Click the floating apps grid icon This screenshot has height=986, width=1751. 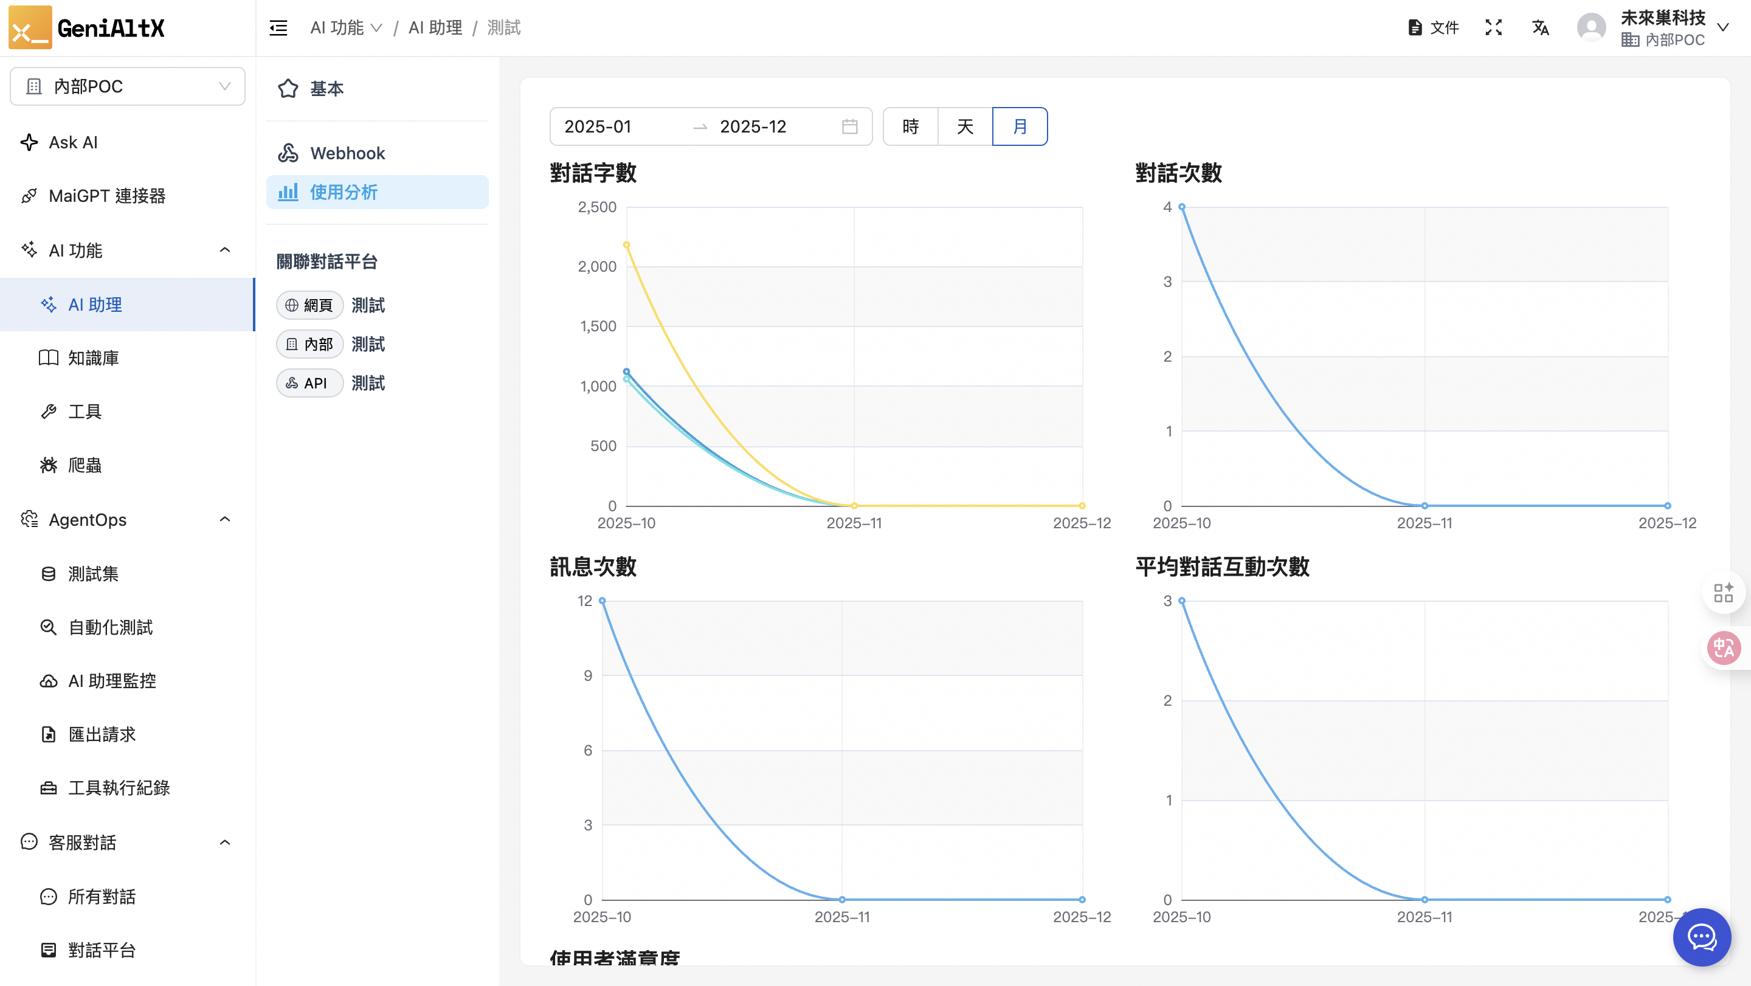1722,593
